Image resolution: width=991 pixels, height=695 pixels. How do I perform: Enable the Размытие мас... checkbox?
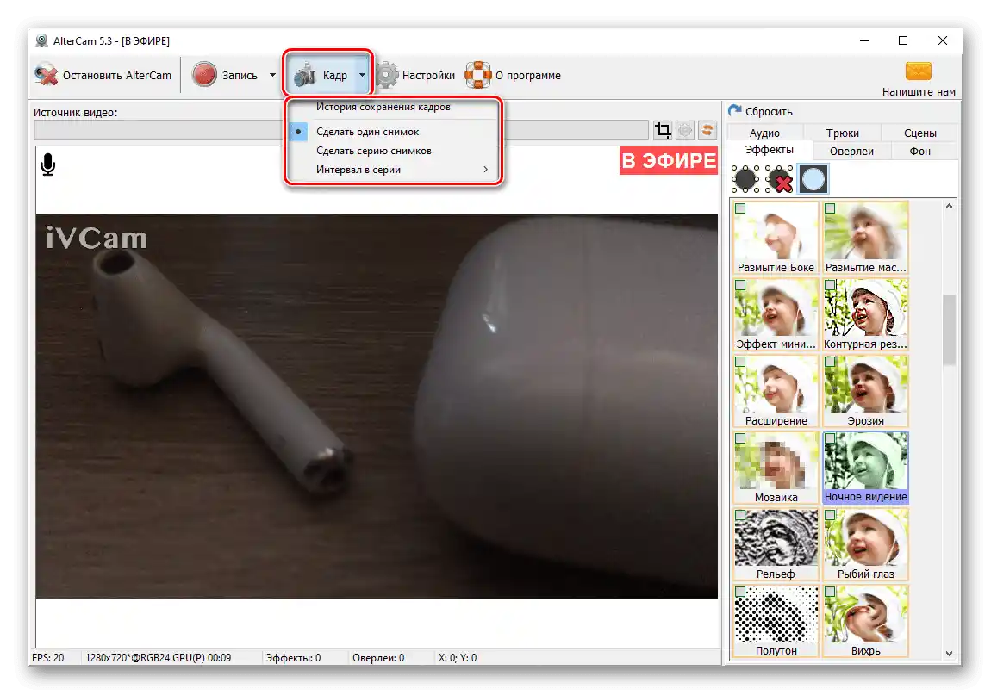[x=830, y=208]
